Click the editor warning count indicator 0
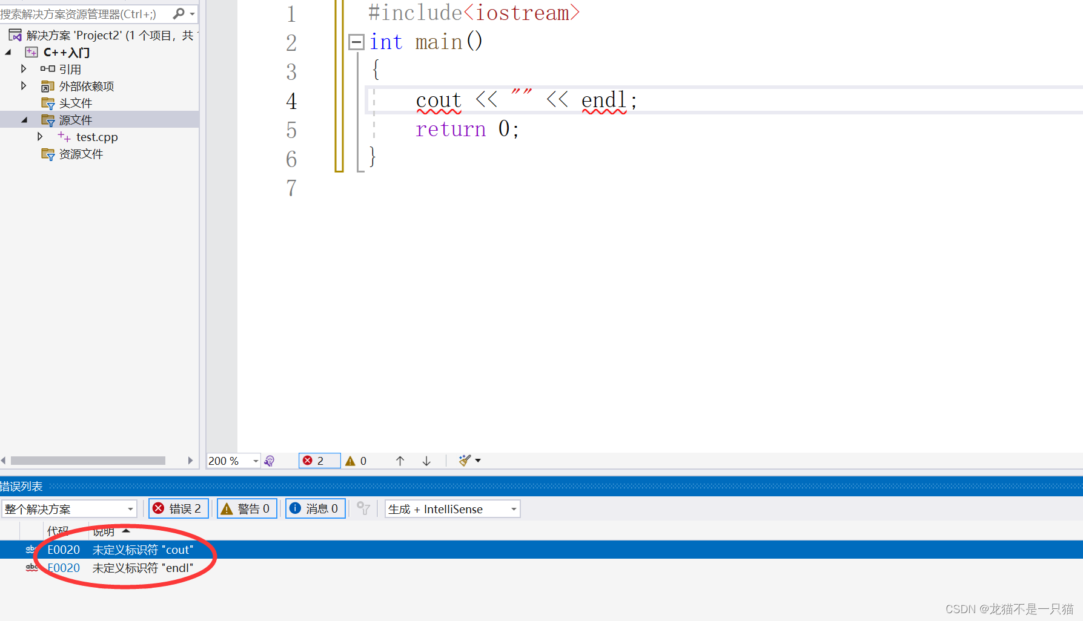The width and height of the screenshot is (1083, 621). [356, 461]
